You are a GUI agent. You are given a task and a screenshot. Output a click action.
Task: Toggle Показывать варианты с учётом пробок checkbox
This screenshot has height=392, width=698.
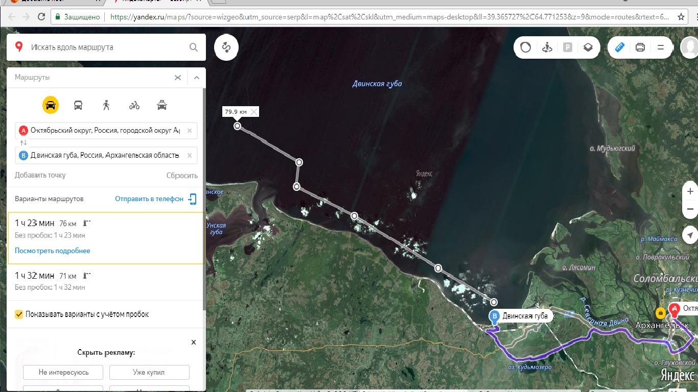coord(19,314)
